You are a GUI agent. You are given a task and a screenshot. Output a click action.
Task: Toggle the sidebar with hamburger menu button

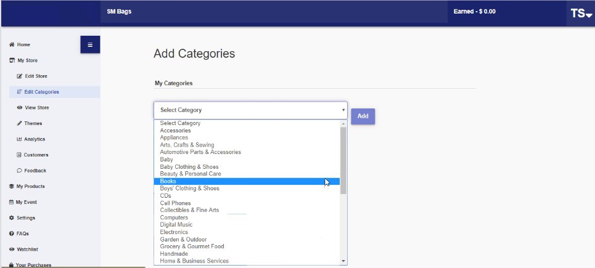[x=90, y=44]
